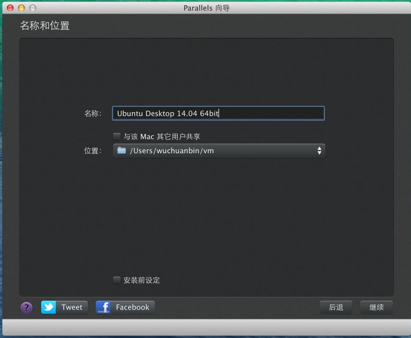411x338 pixels.
Task: Enable sharing with other Mac users checkbox
Action: 117,136
